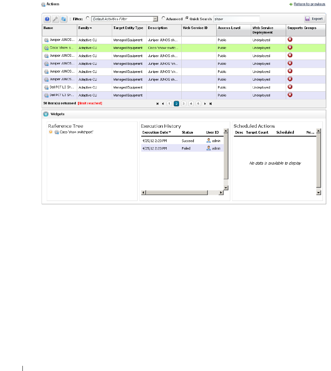This screenshot has height=371, width=331.
Task: Sort Scheduled Actions by Scheduled column
Action: tap(285, 132)
